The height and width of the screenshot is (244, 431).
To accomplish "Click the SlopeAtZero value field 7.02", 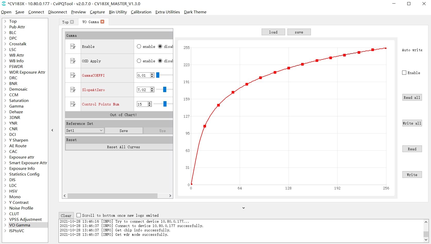I will [x=143, y=90].
